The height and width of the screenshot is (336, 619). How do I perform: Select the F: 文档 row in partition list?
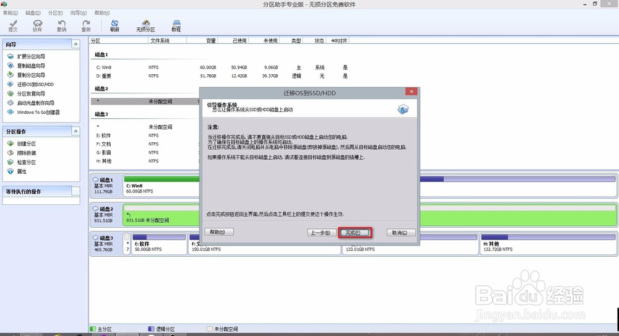(145, 144)
